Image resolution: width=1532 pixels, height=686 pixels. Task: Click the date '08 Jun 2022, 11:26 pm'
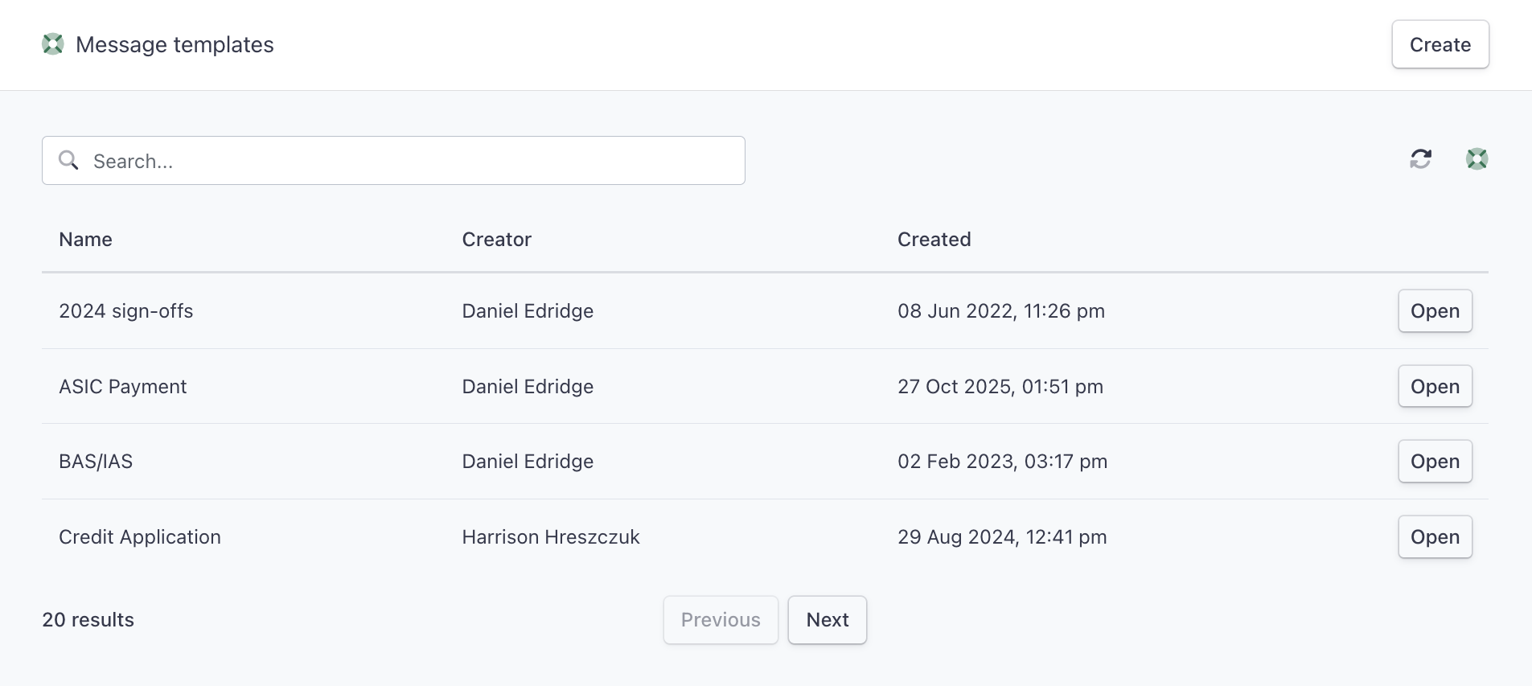click(x=1001, y=311)
